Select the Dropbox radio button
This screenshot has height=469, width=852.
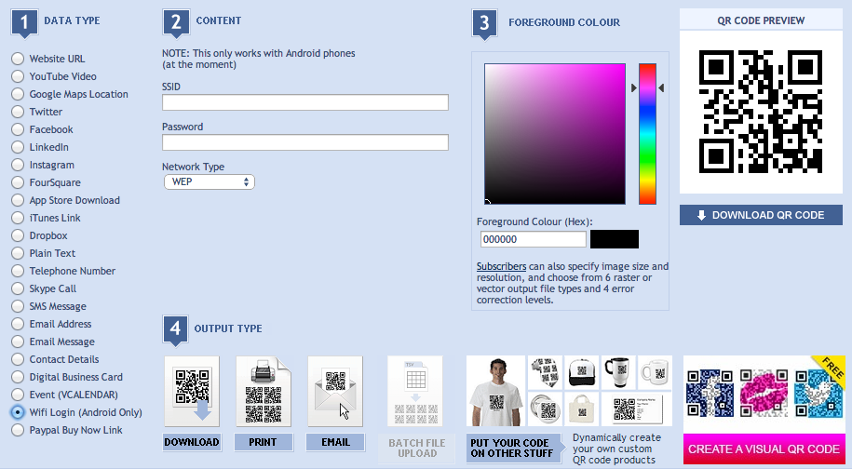(18, 235)
